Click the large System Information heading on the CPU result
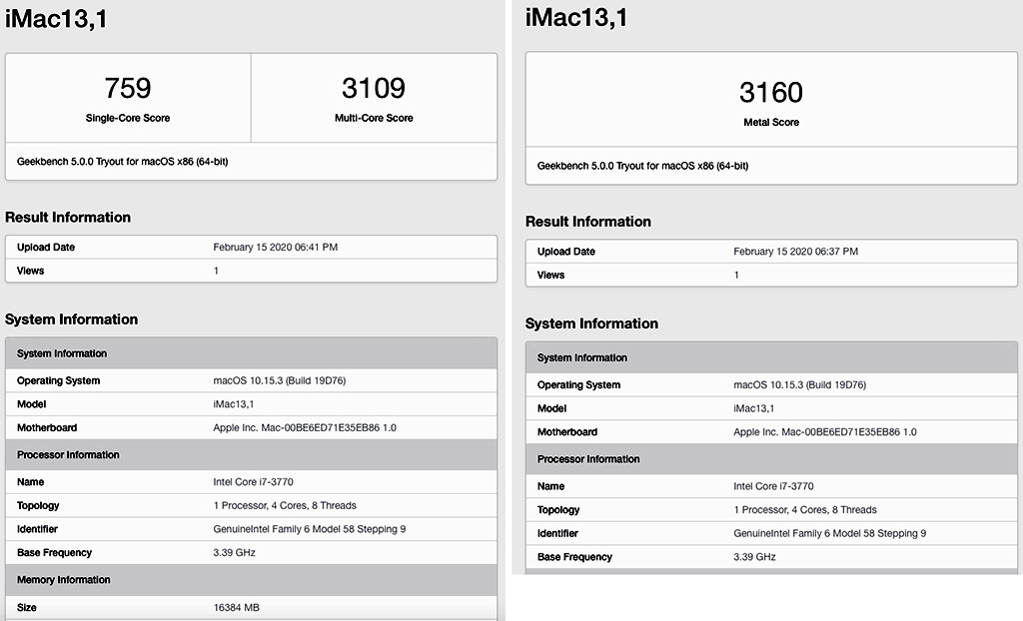Image resolution: width=1023 pixels, height=621 pixels. click(71, 318)
